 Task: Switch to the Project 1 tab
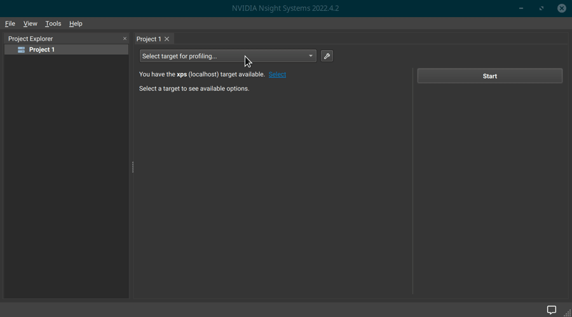pyautogui.click(x=149, y=39)
